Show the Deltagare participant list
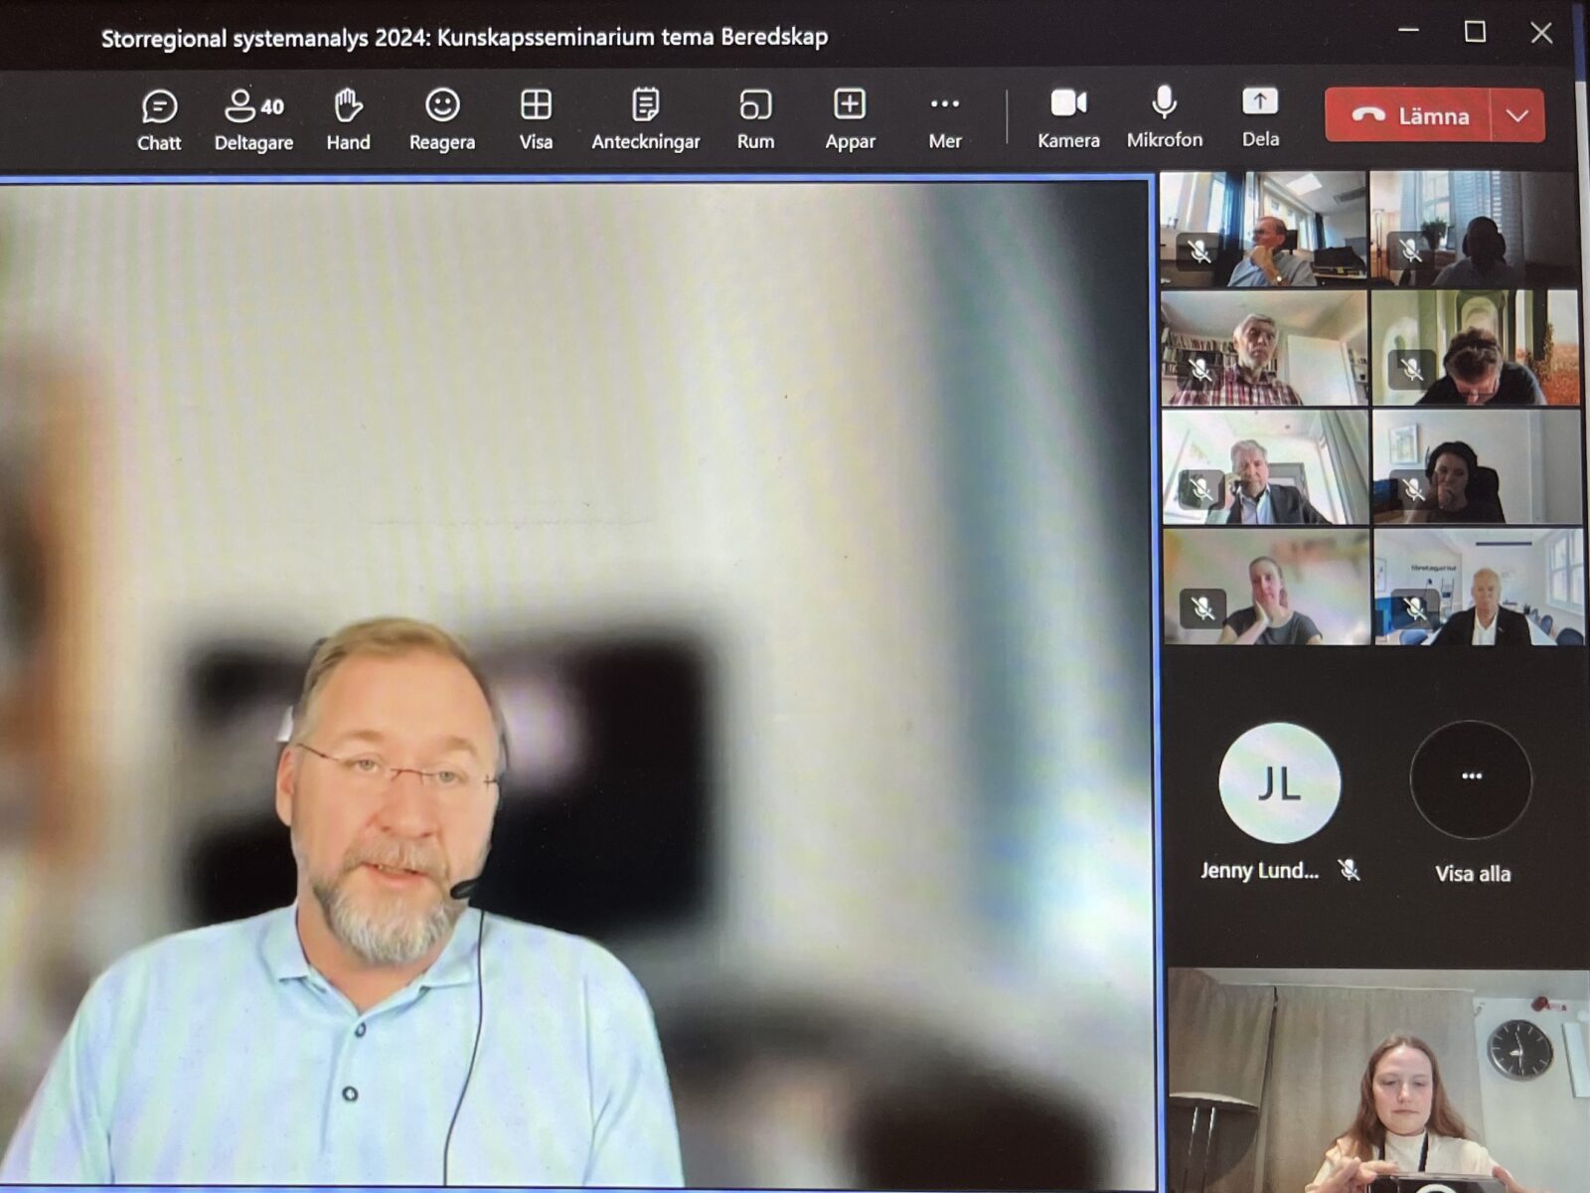1590x1193 pixels. [x=253, y=119]
